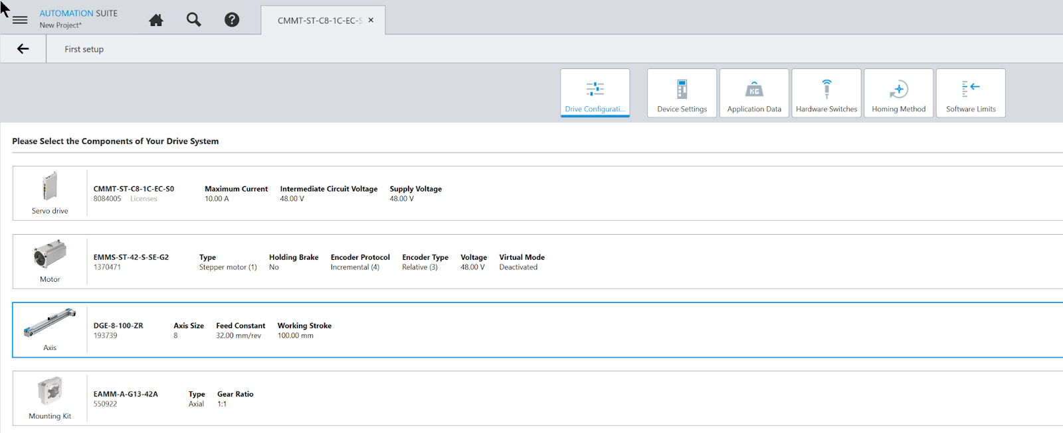Click the Gear Ratio 1:1 value

coord(222,404)
